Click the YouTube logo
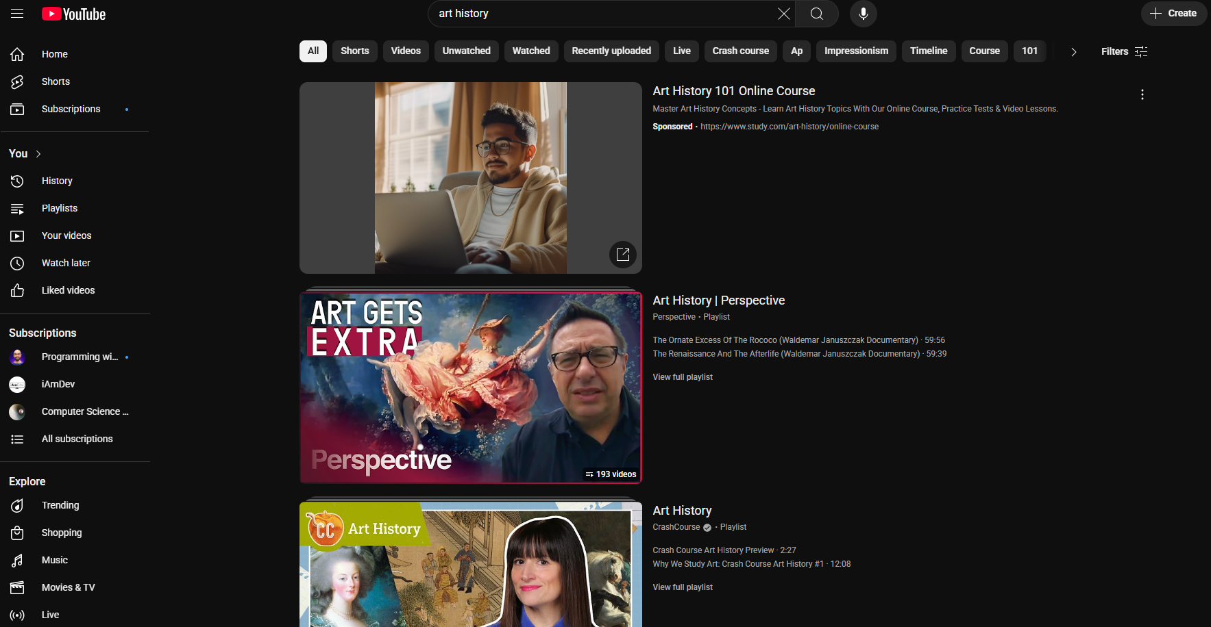 (x=73, y=14)
